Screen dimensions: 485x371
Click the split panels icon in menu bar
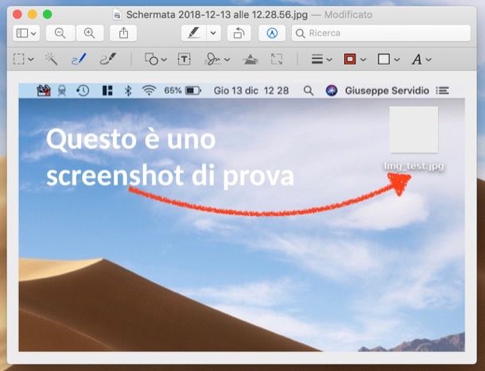tap(107, 91)
